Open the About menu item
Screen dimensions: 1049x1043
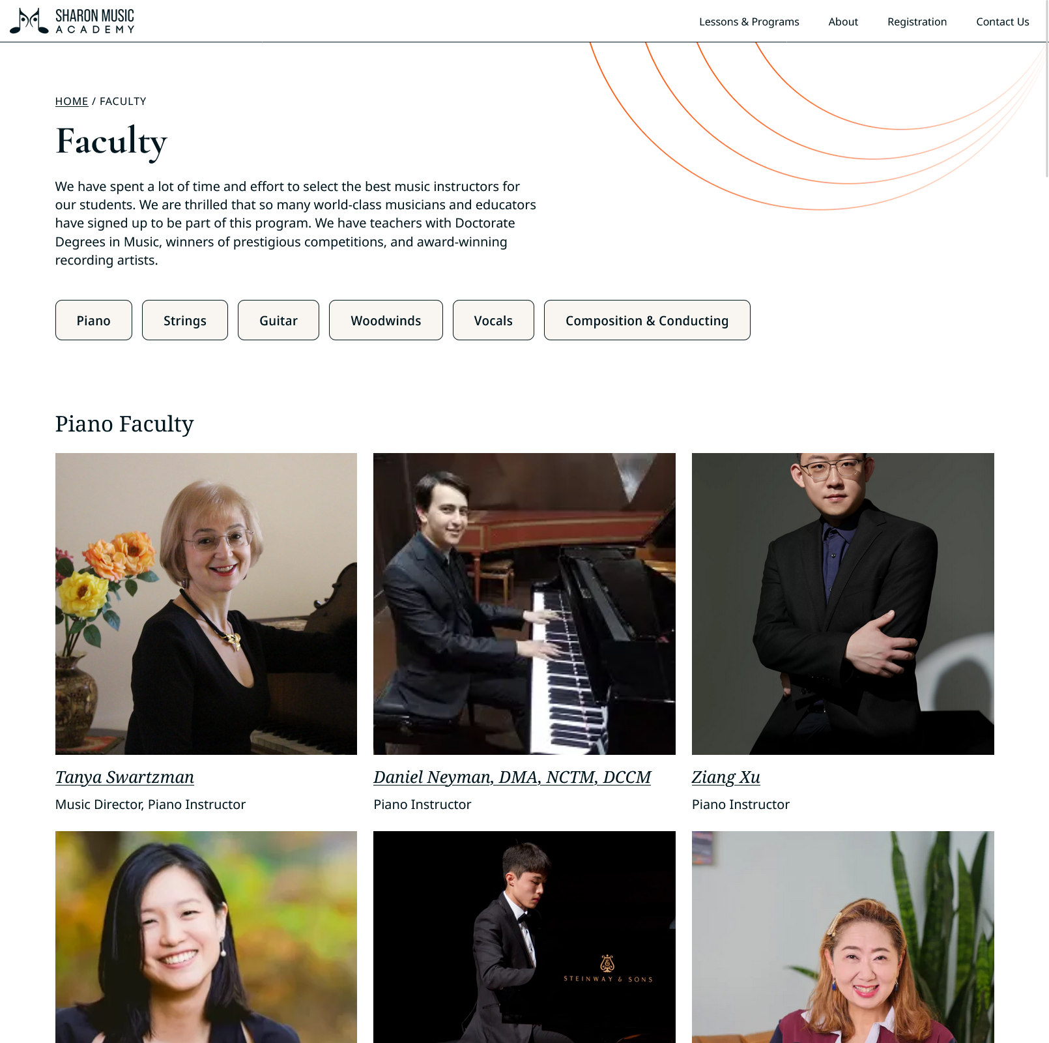click(843, 22)
